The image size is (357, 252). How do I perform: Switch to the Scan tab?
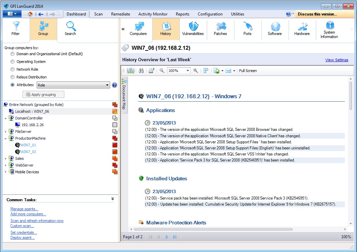point(98,14)
